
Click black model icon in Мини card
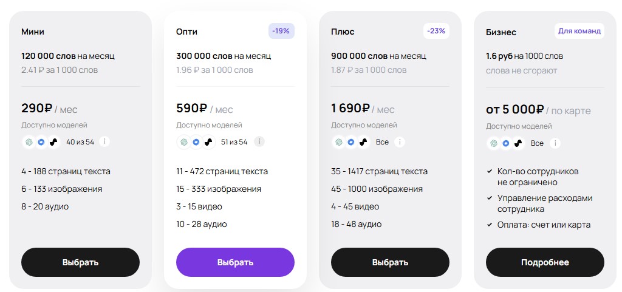53,142
